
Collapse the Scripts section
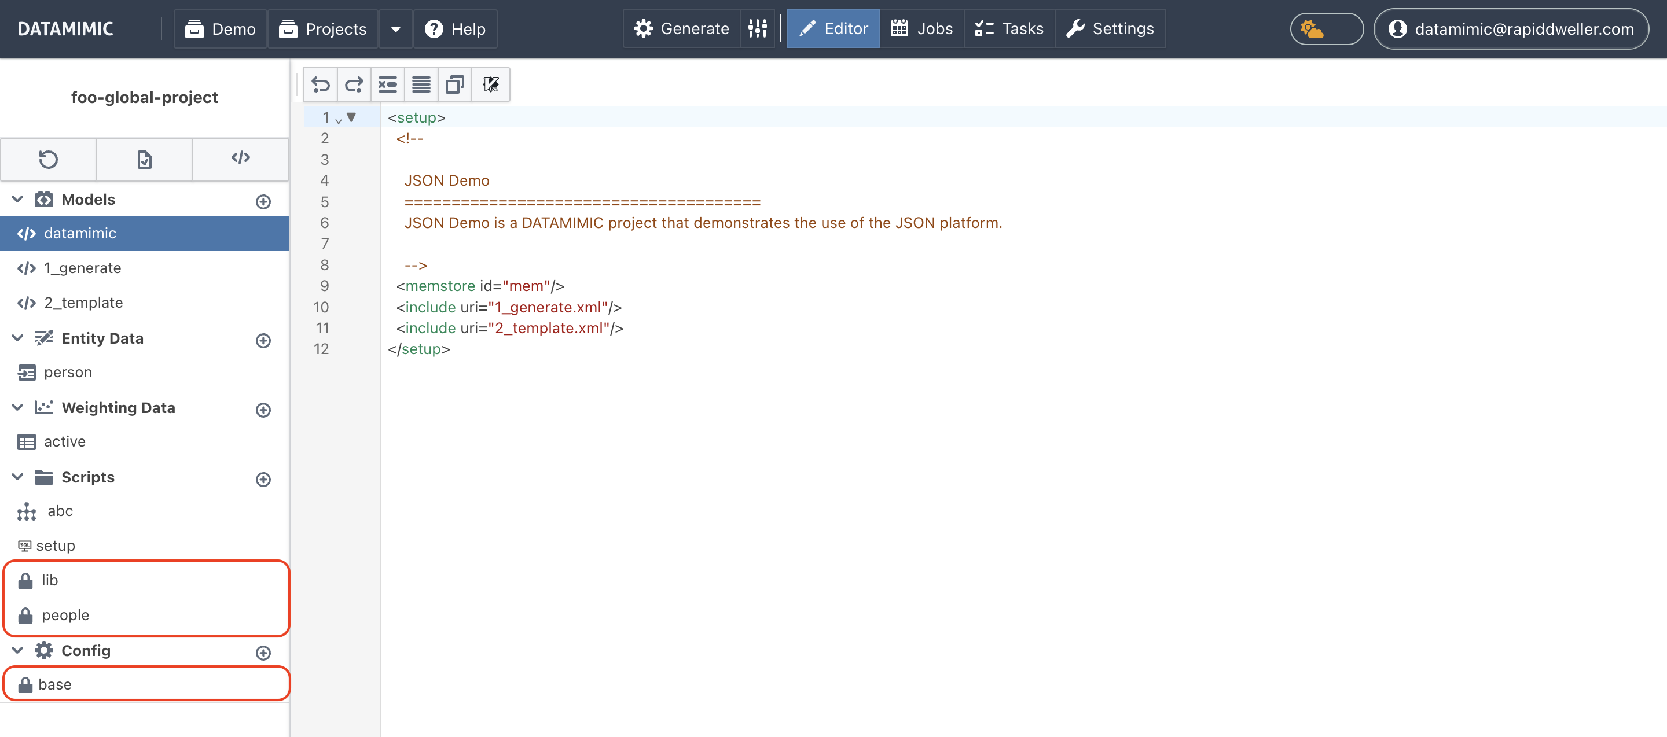coord(18,477)
